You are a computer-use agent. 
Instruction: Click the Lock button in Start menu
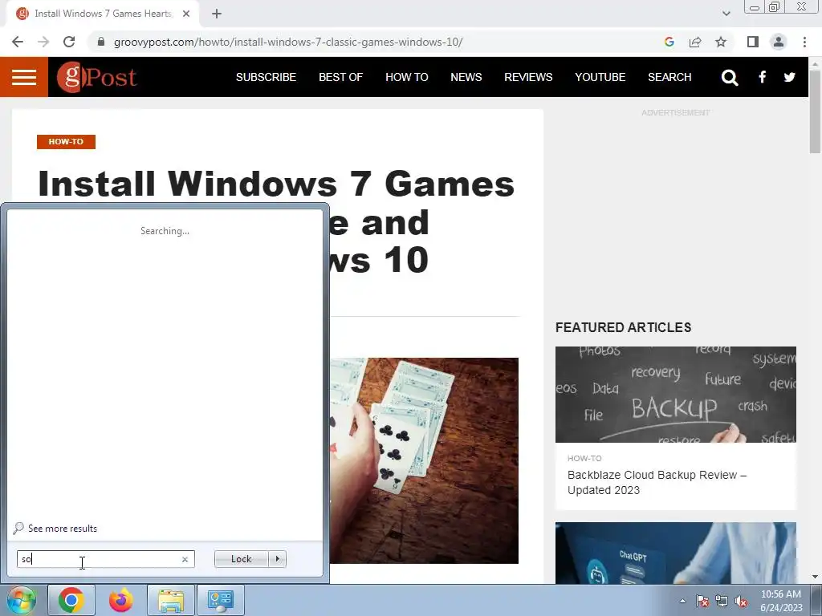click(241, 559)
